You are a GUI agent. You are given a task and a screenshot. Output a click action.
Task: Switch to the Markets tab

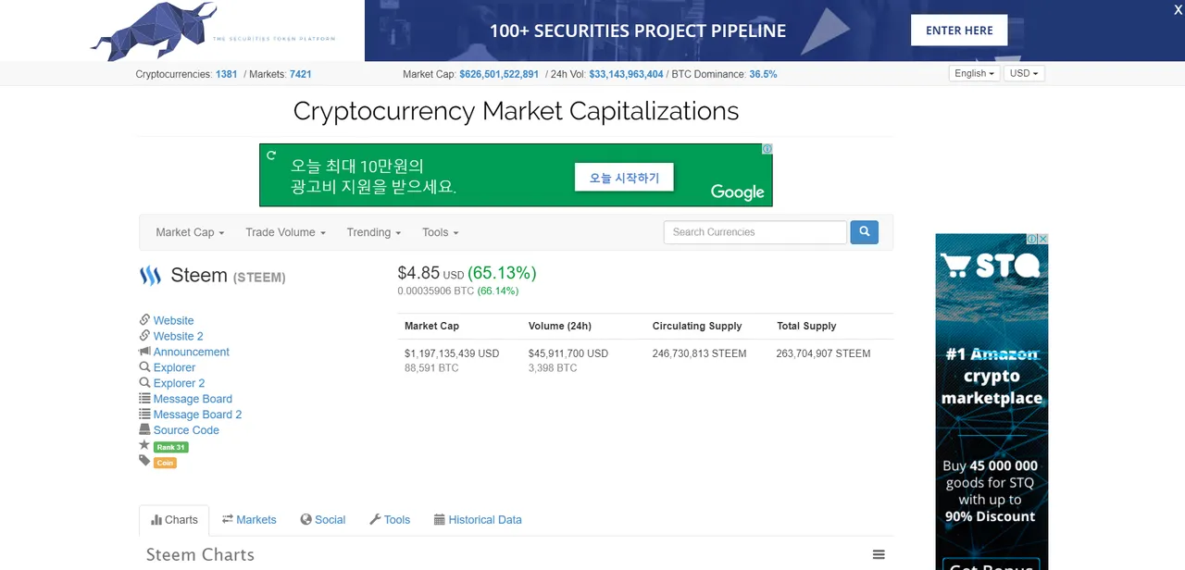tap(249, 520)
